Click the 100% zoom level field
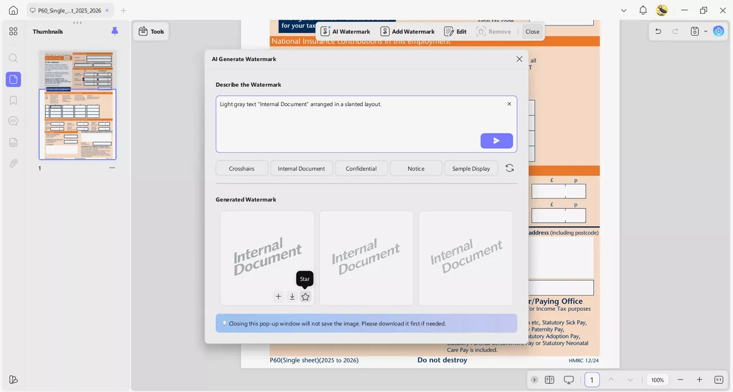The width and height of the screenshot is (733, 392). (657, 380)
